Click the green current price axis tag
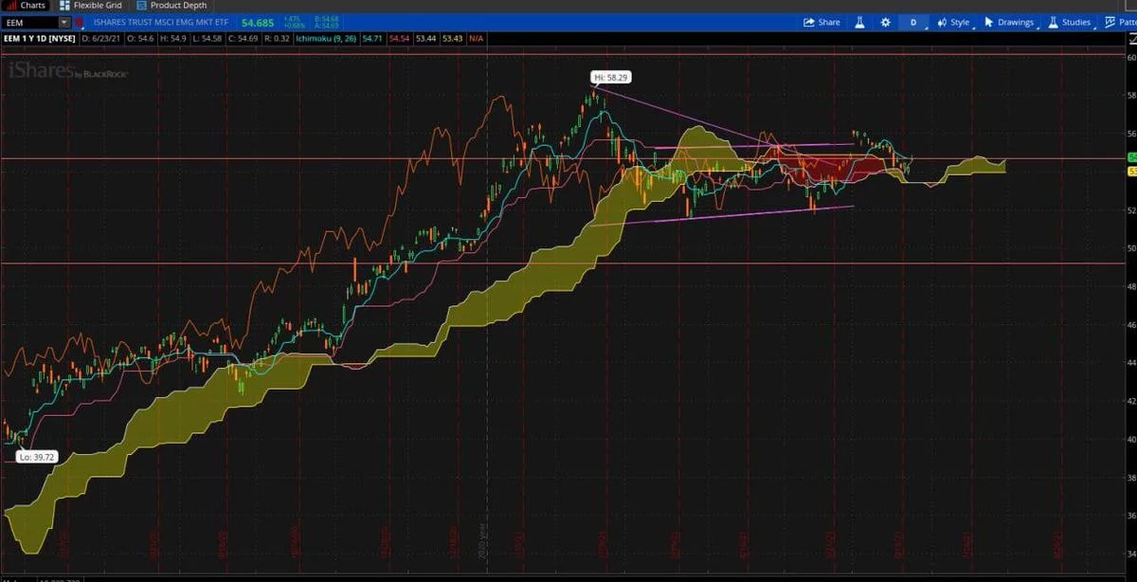This screenshot has height=582, width=1137. click(1131, 157)
